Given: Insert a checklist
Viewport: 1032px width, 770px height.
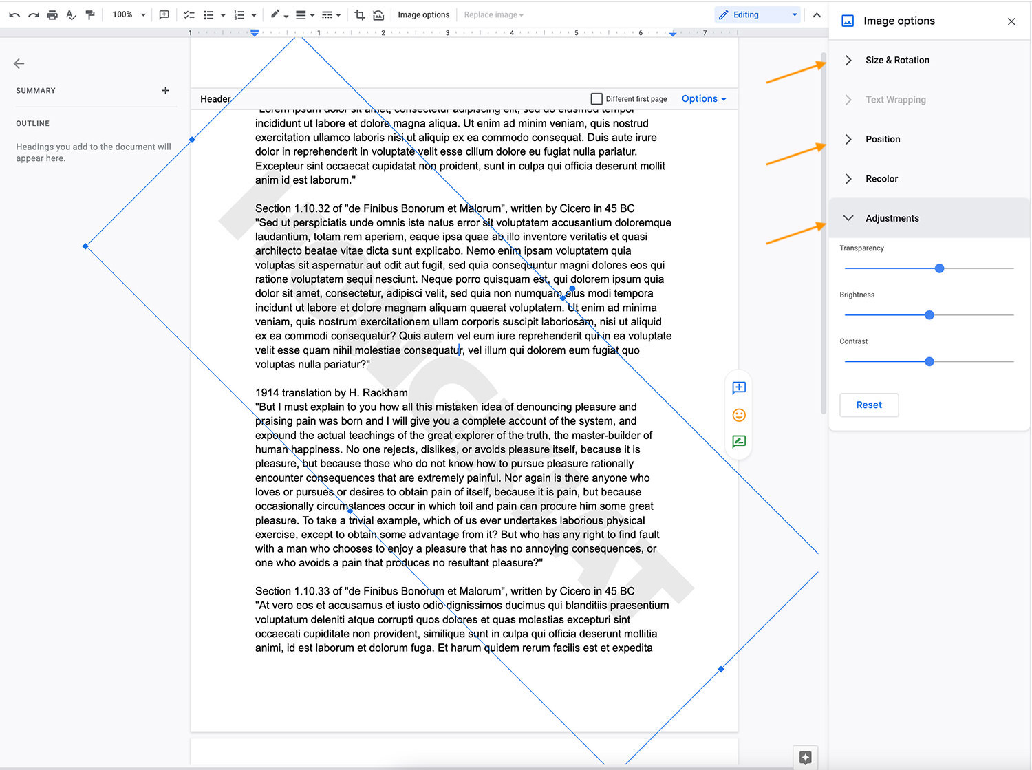Looking at the screenshot, I should (x=189, y=14).
